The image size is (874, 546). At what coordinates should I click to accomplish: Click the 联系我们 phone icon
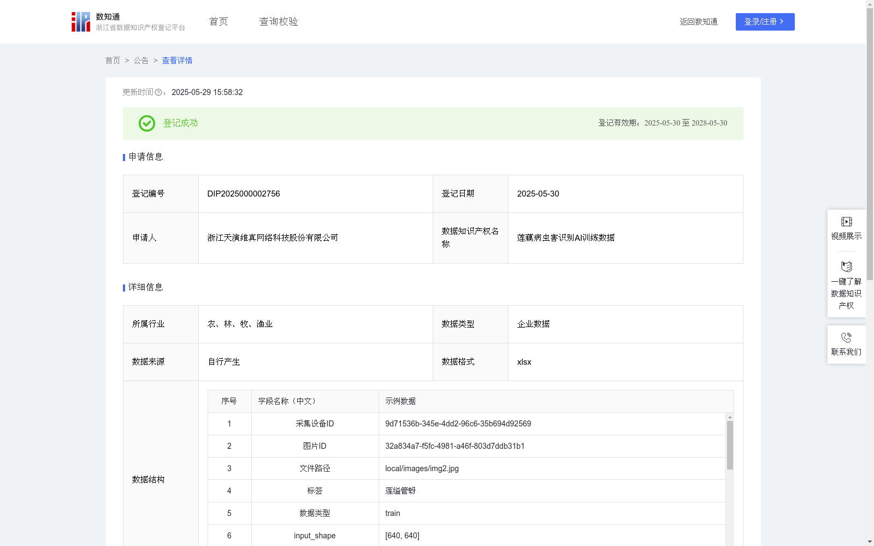click(x=846, y=337)
